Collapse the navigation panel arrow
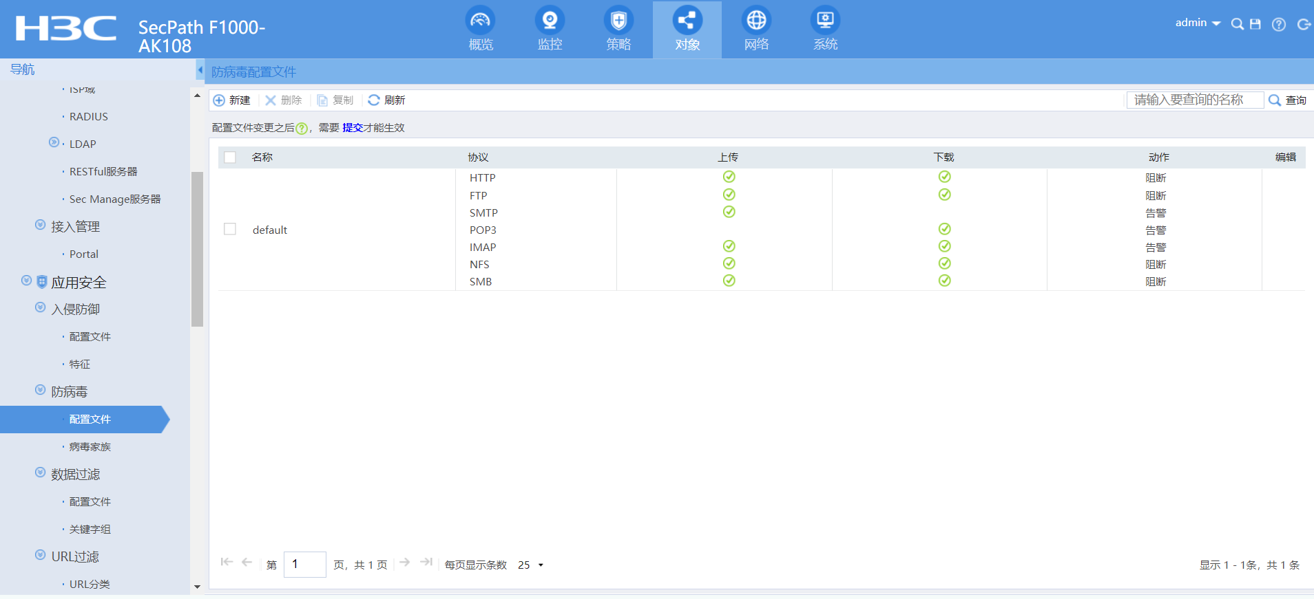 pyautogui.click(x=200, y=70)
